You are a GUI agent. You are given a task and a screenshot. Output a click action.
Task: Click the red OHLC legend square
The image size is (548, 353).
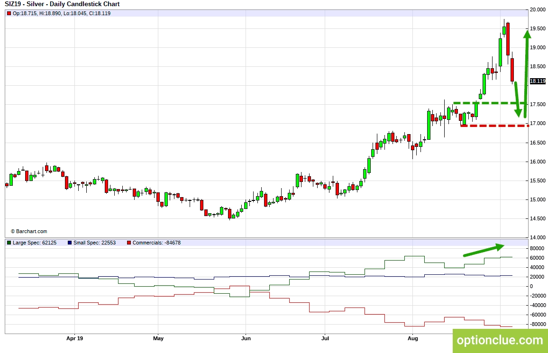8,13
